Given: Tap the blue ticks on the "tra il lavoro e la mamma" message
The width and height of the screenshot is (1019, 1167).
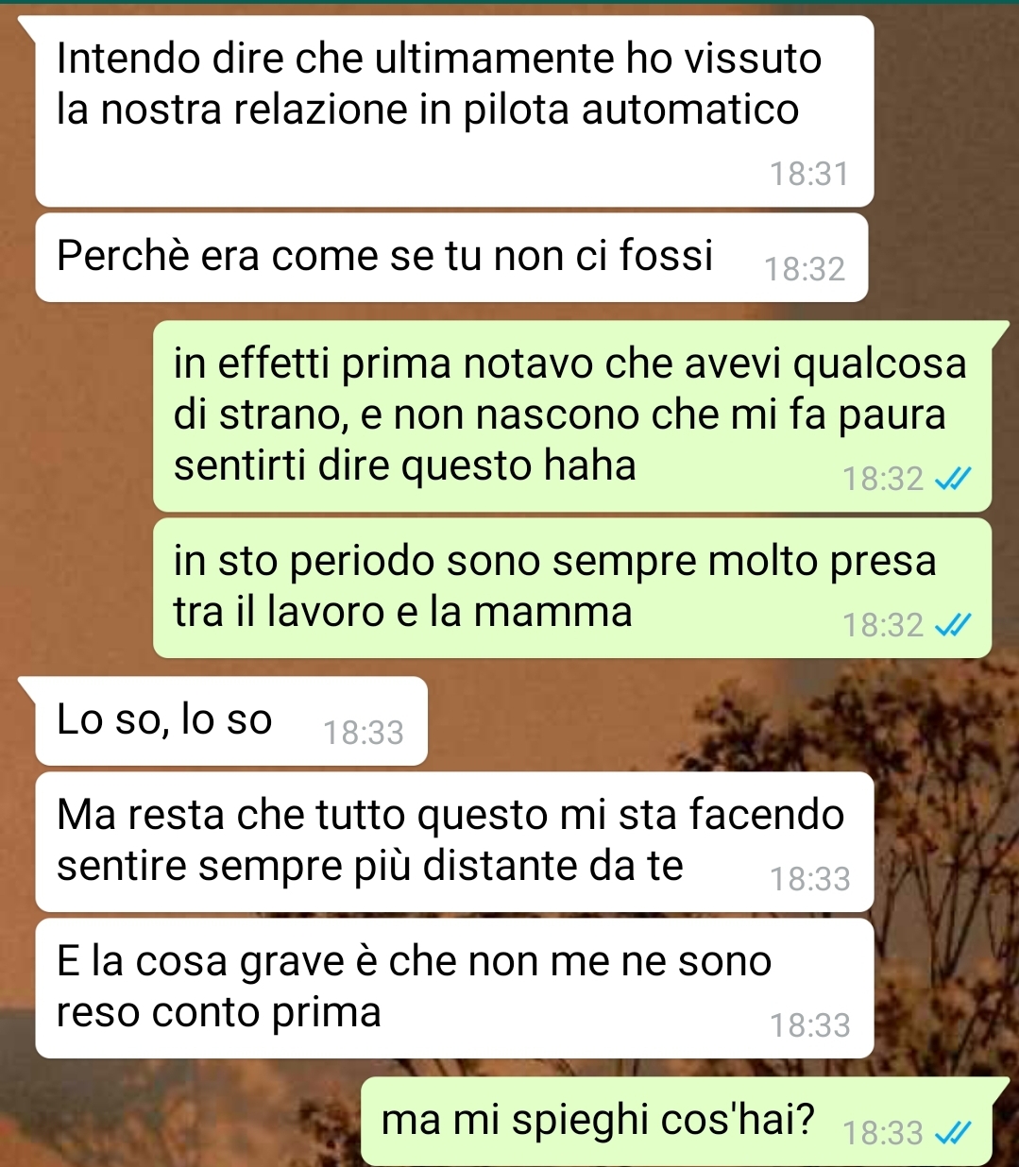Looking at the screenshot, I should point(952,625).
